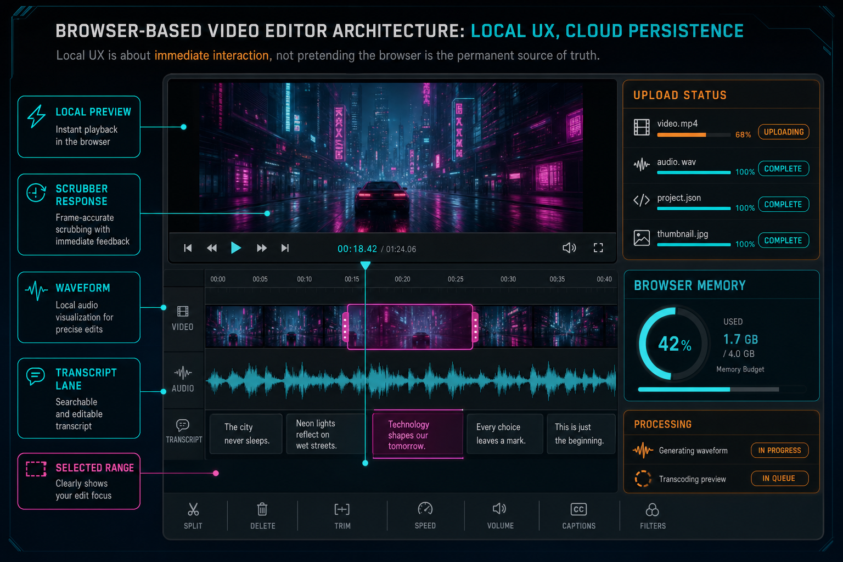
Task: Select the Video track header icon
Action: click(183, 312)
